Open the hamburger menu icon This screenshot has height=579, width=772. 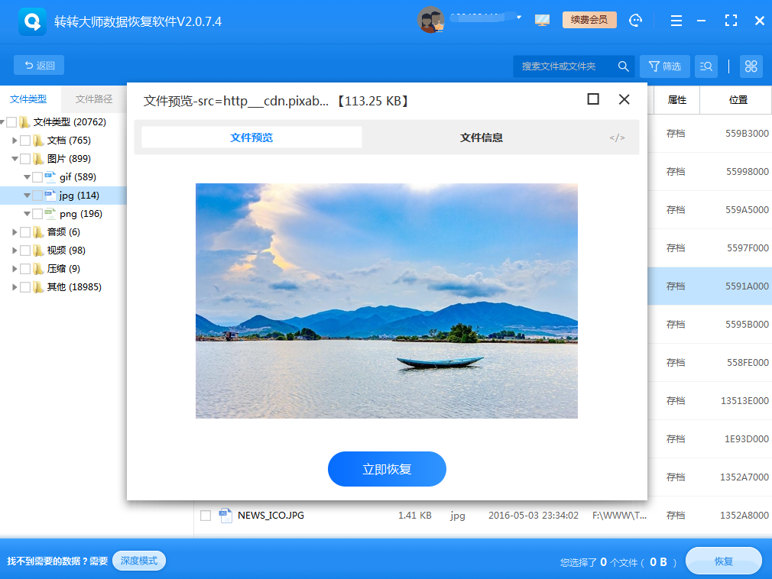click(x=676, y=20)
